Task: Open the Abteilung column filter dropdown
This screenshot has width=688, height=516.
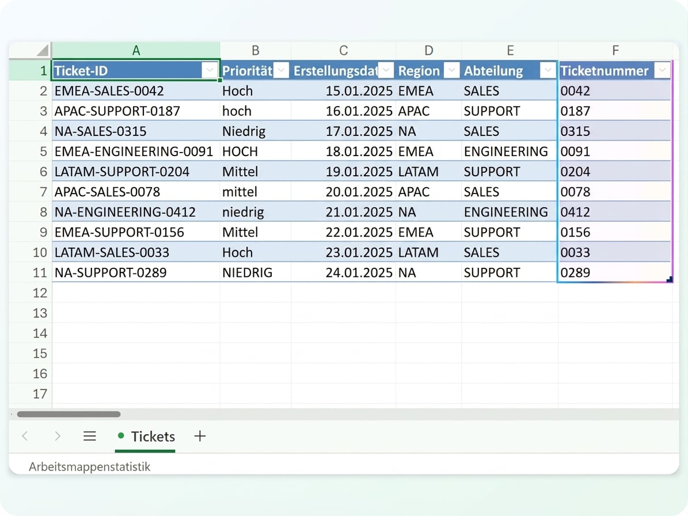Action: (548, 70)
